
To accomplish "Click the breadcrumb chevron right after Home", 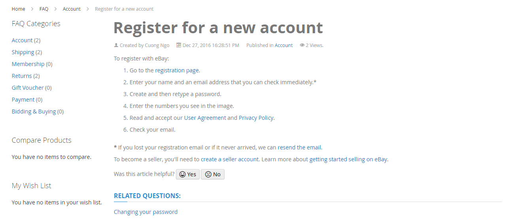I will 32,9.
